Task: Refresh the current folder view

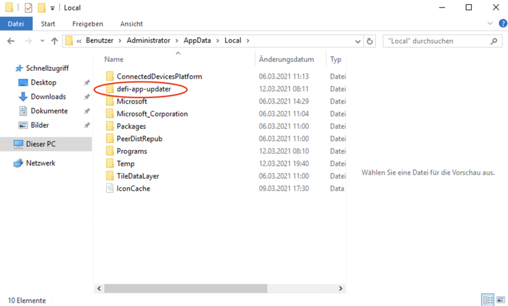Action: pos(370,41)
